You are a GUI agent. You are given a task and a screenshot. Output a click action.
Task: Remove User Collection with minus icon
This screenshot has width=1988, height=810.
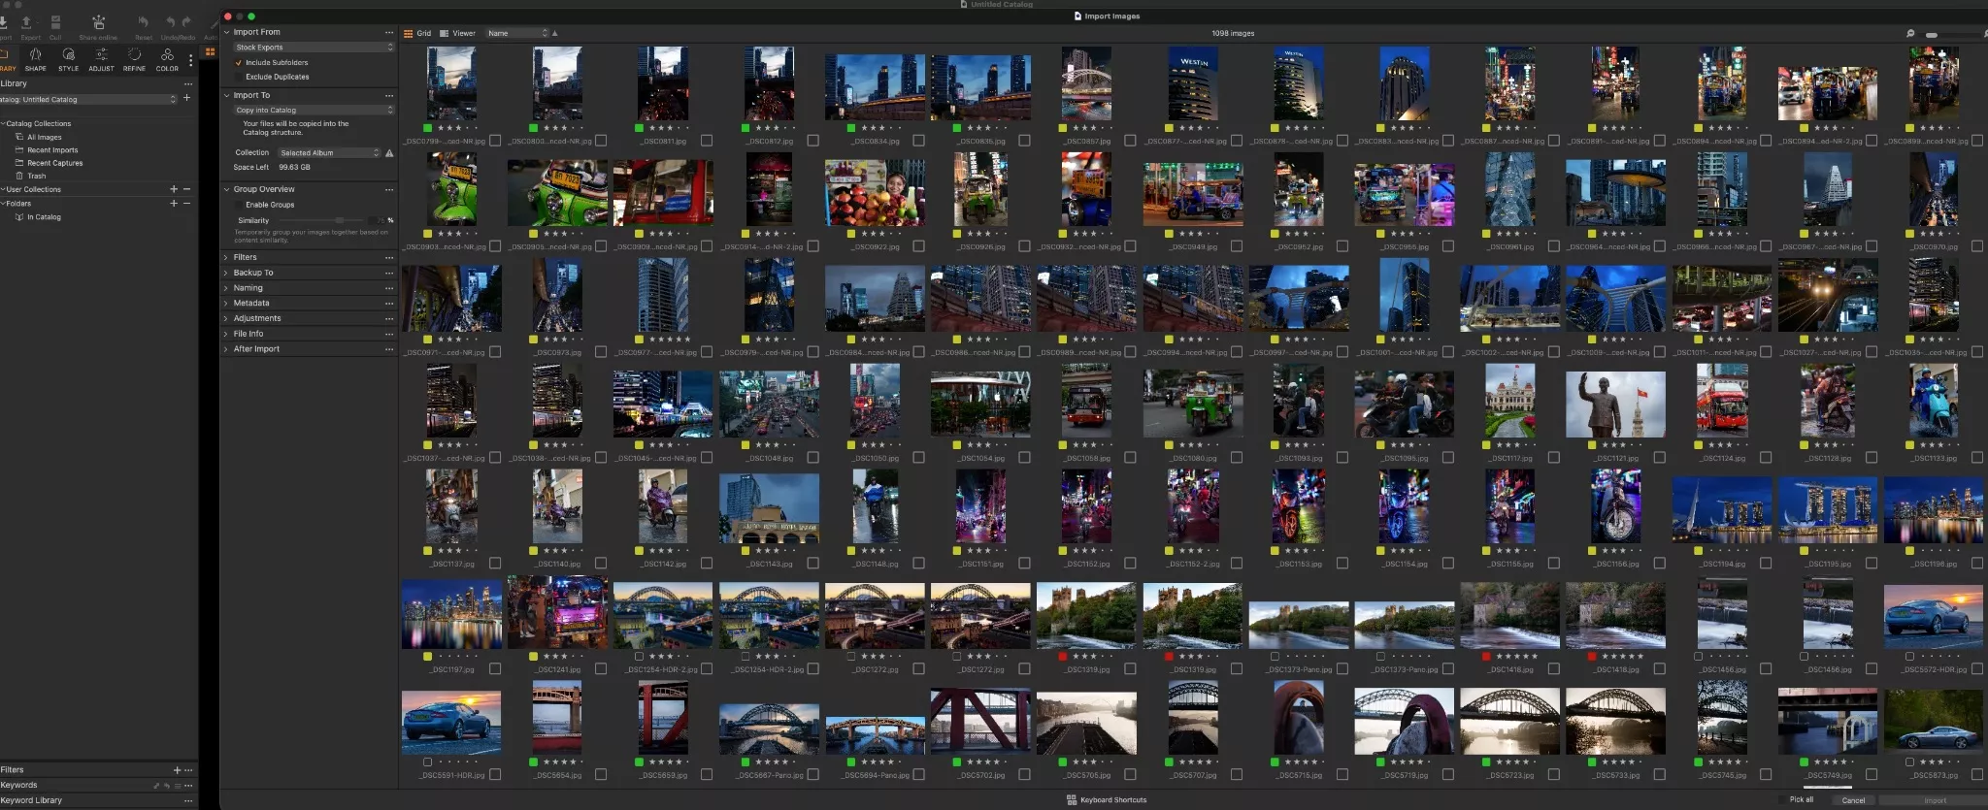tap(186, 189)
